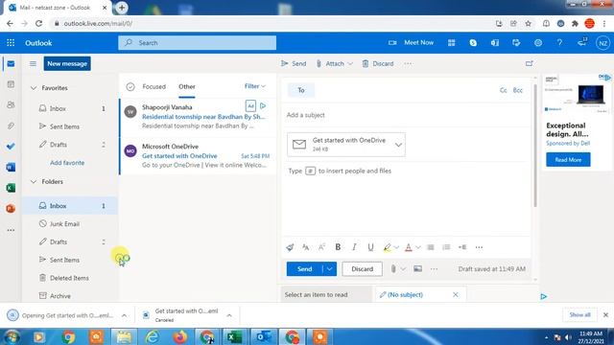This screenshot has width=614, height=345.
Task: Open Send options dropdown arrow
Action: click(330, 268)
